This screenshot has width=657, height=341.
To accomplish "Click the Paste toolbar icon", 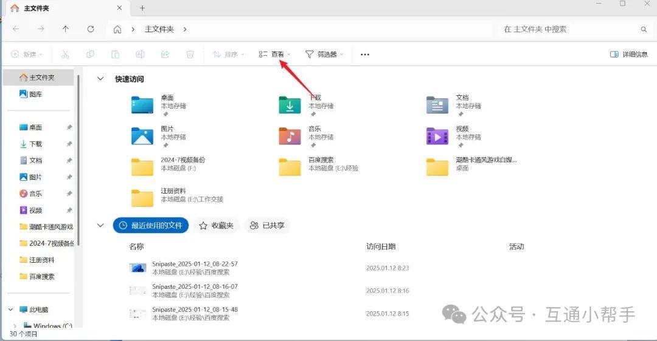I will pyautogui.click(x=115, y=55).
